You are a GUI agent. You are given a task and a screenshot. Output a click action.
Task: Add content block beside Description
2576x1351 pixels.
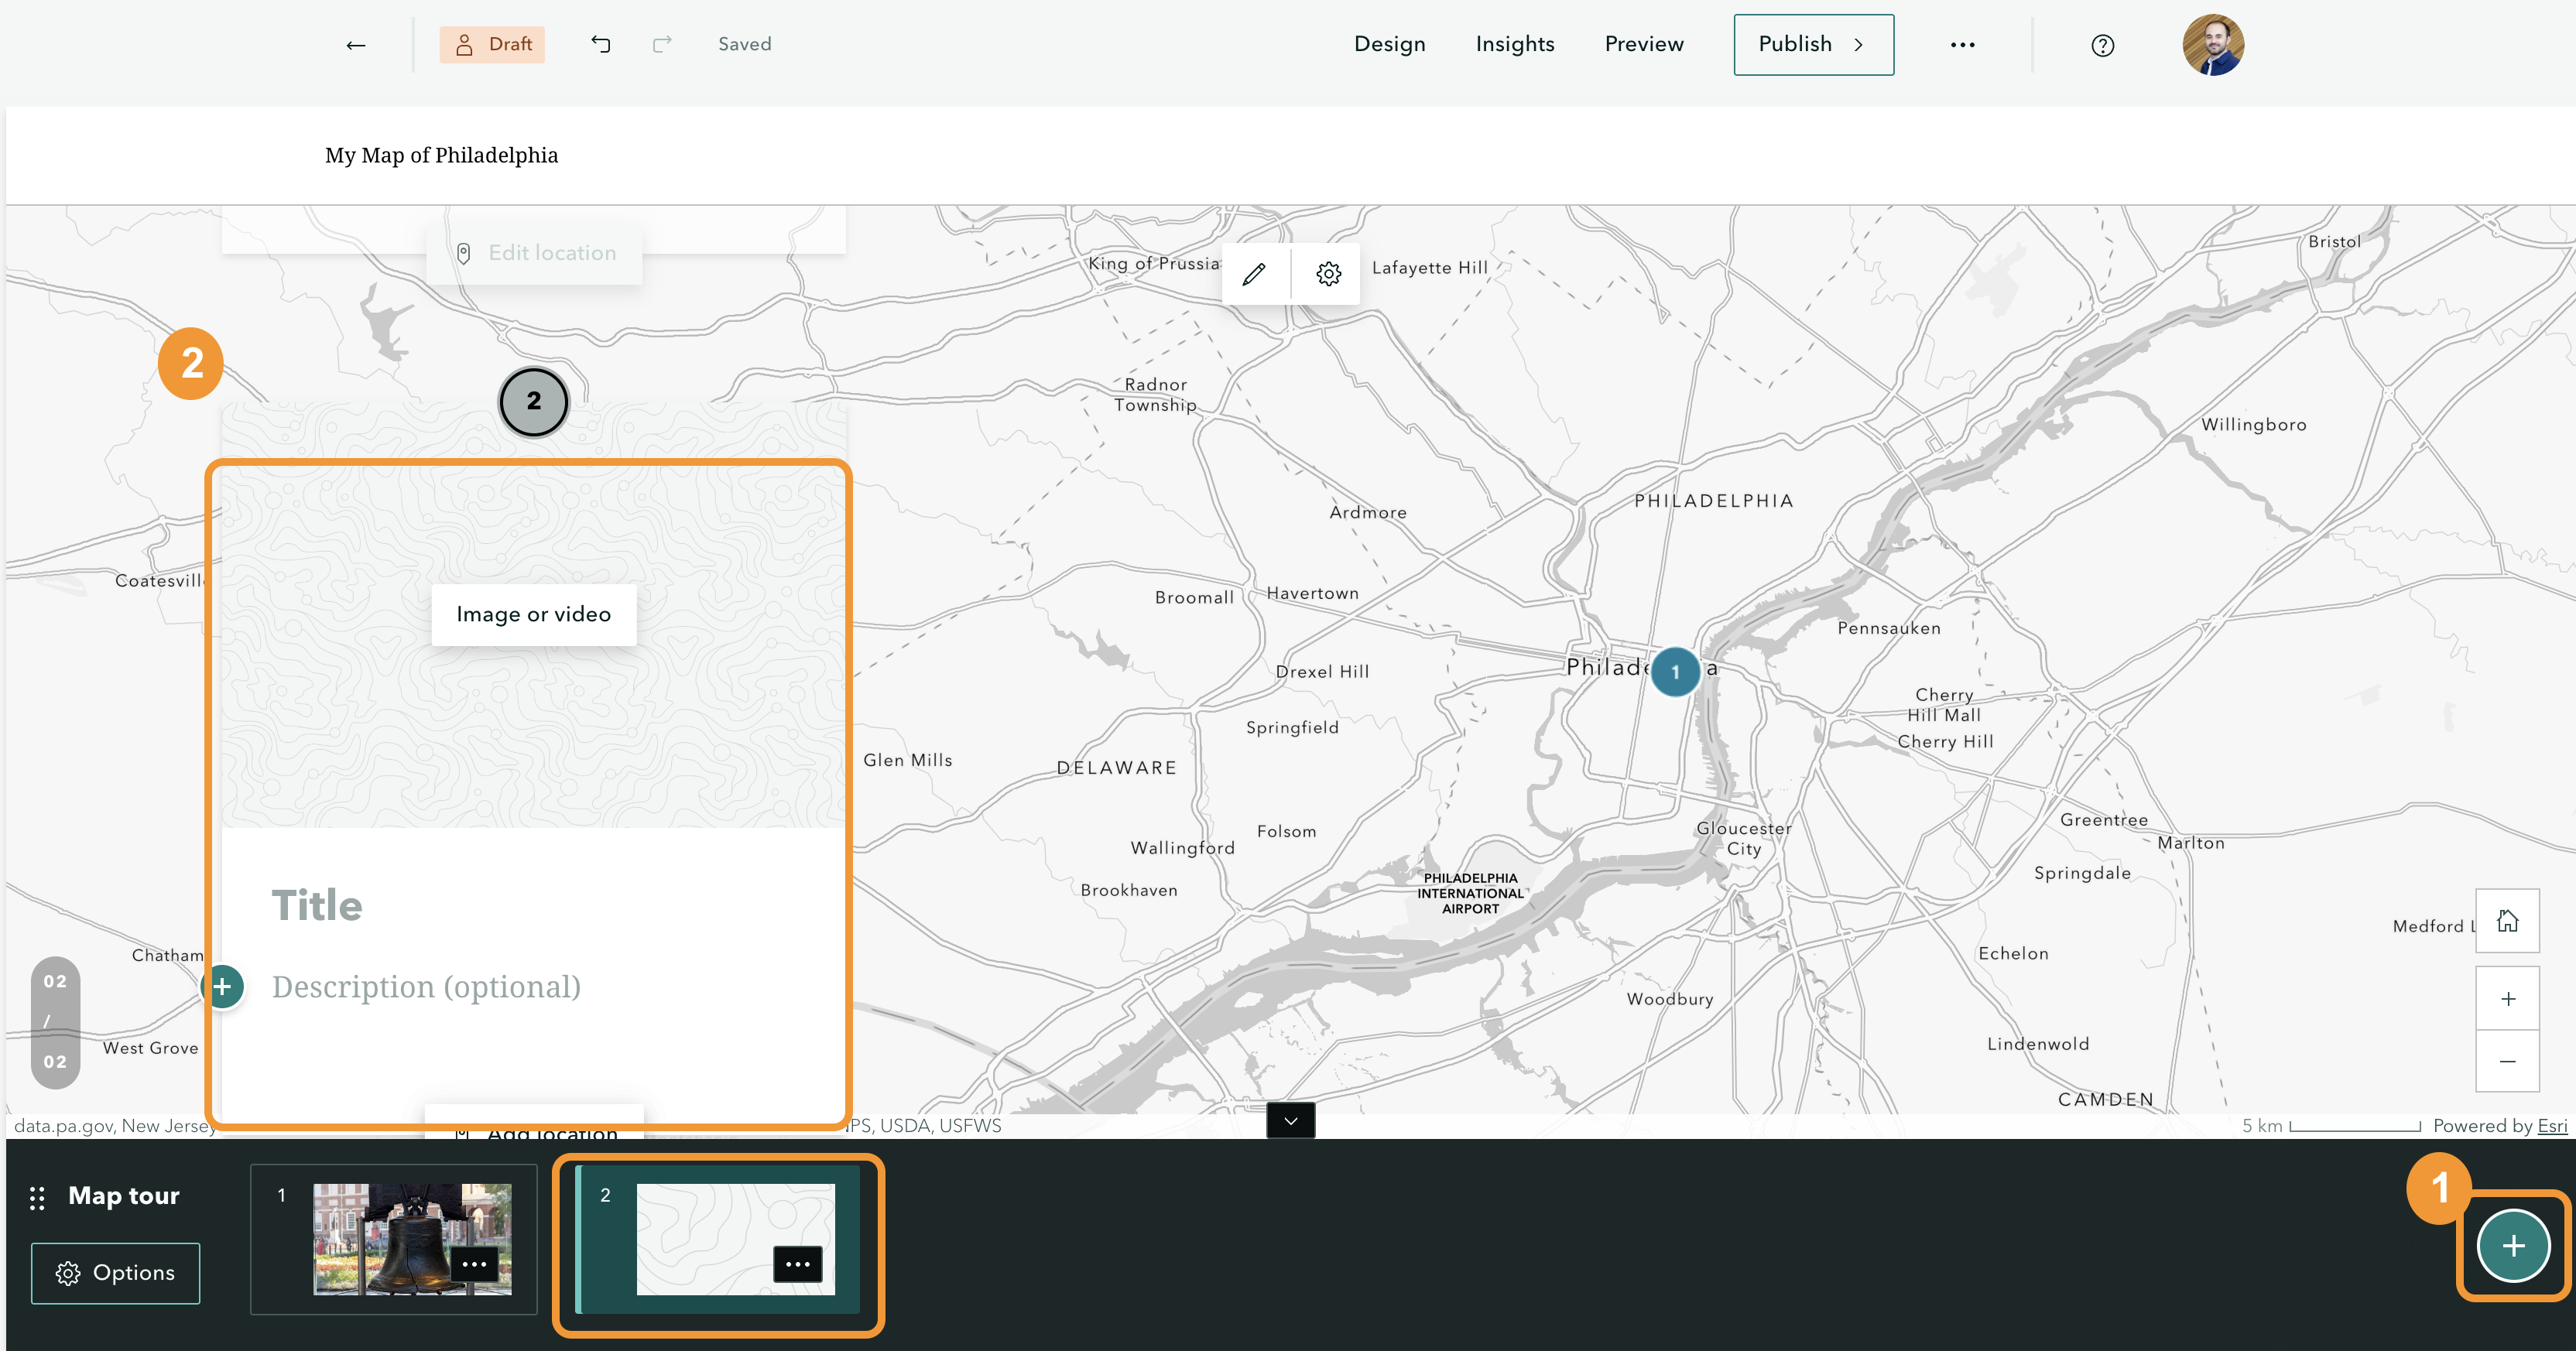222,987
